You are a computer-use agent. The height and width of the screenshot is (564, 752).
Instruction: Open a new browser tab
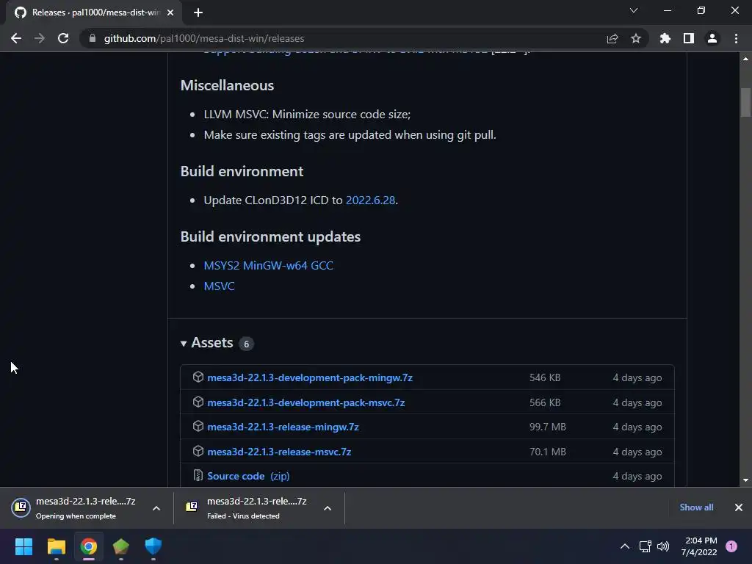[x=198, y=12]
